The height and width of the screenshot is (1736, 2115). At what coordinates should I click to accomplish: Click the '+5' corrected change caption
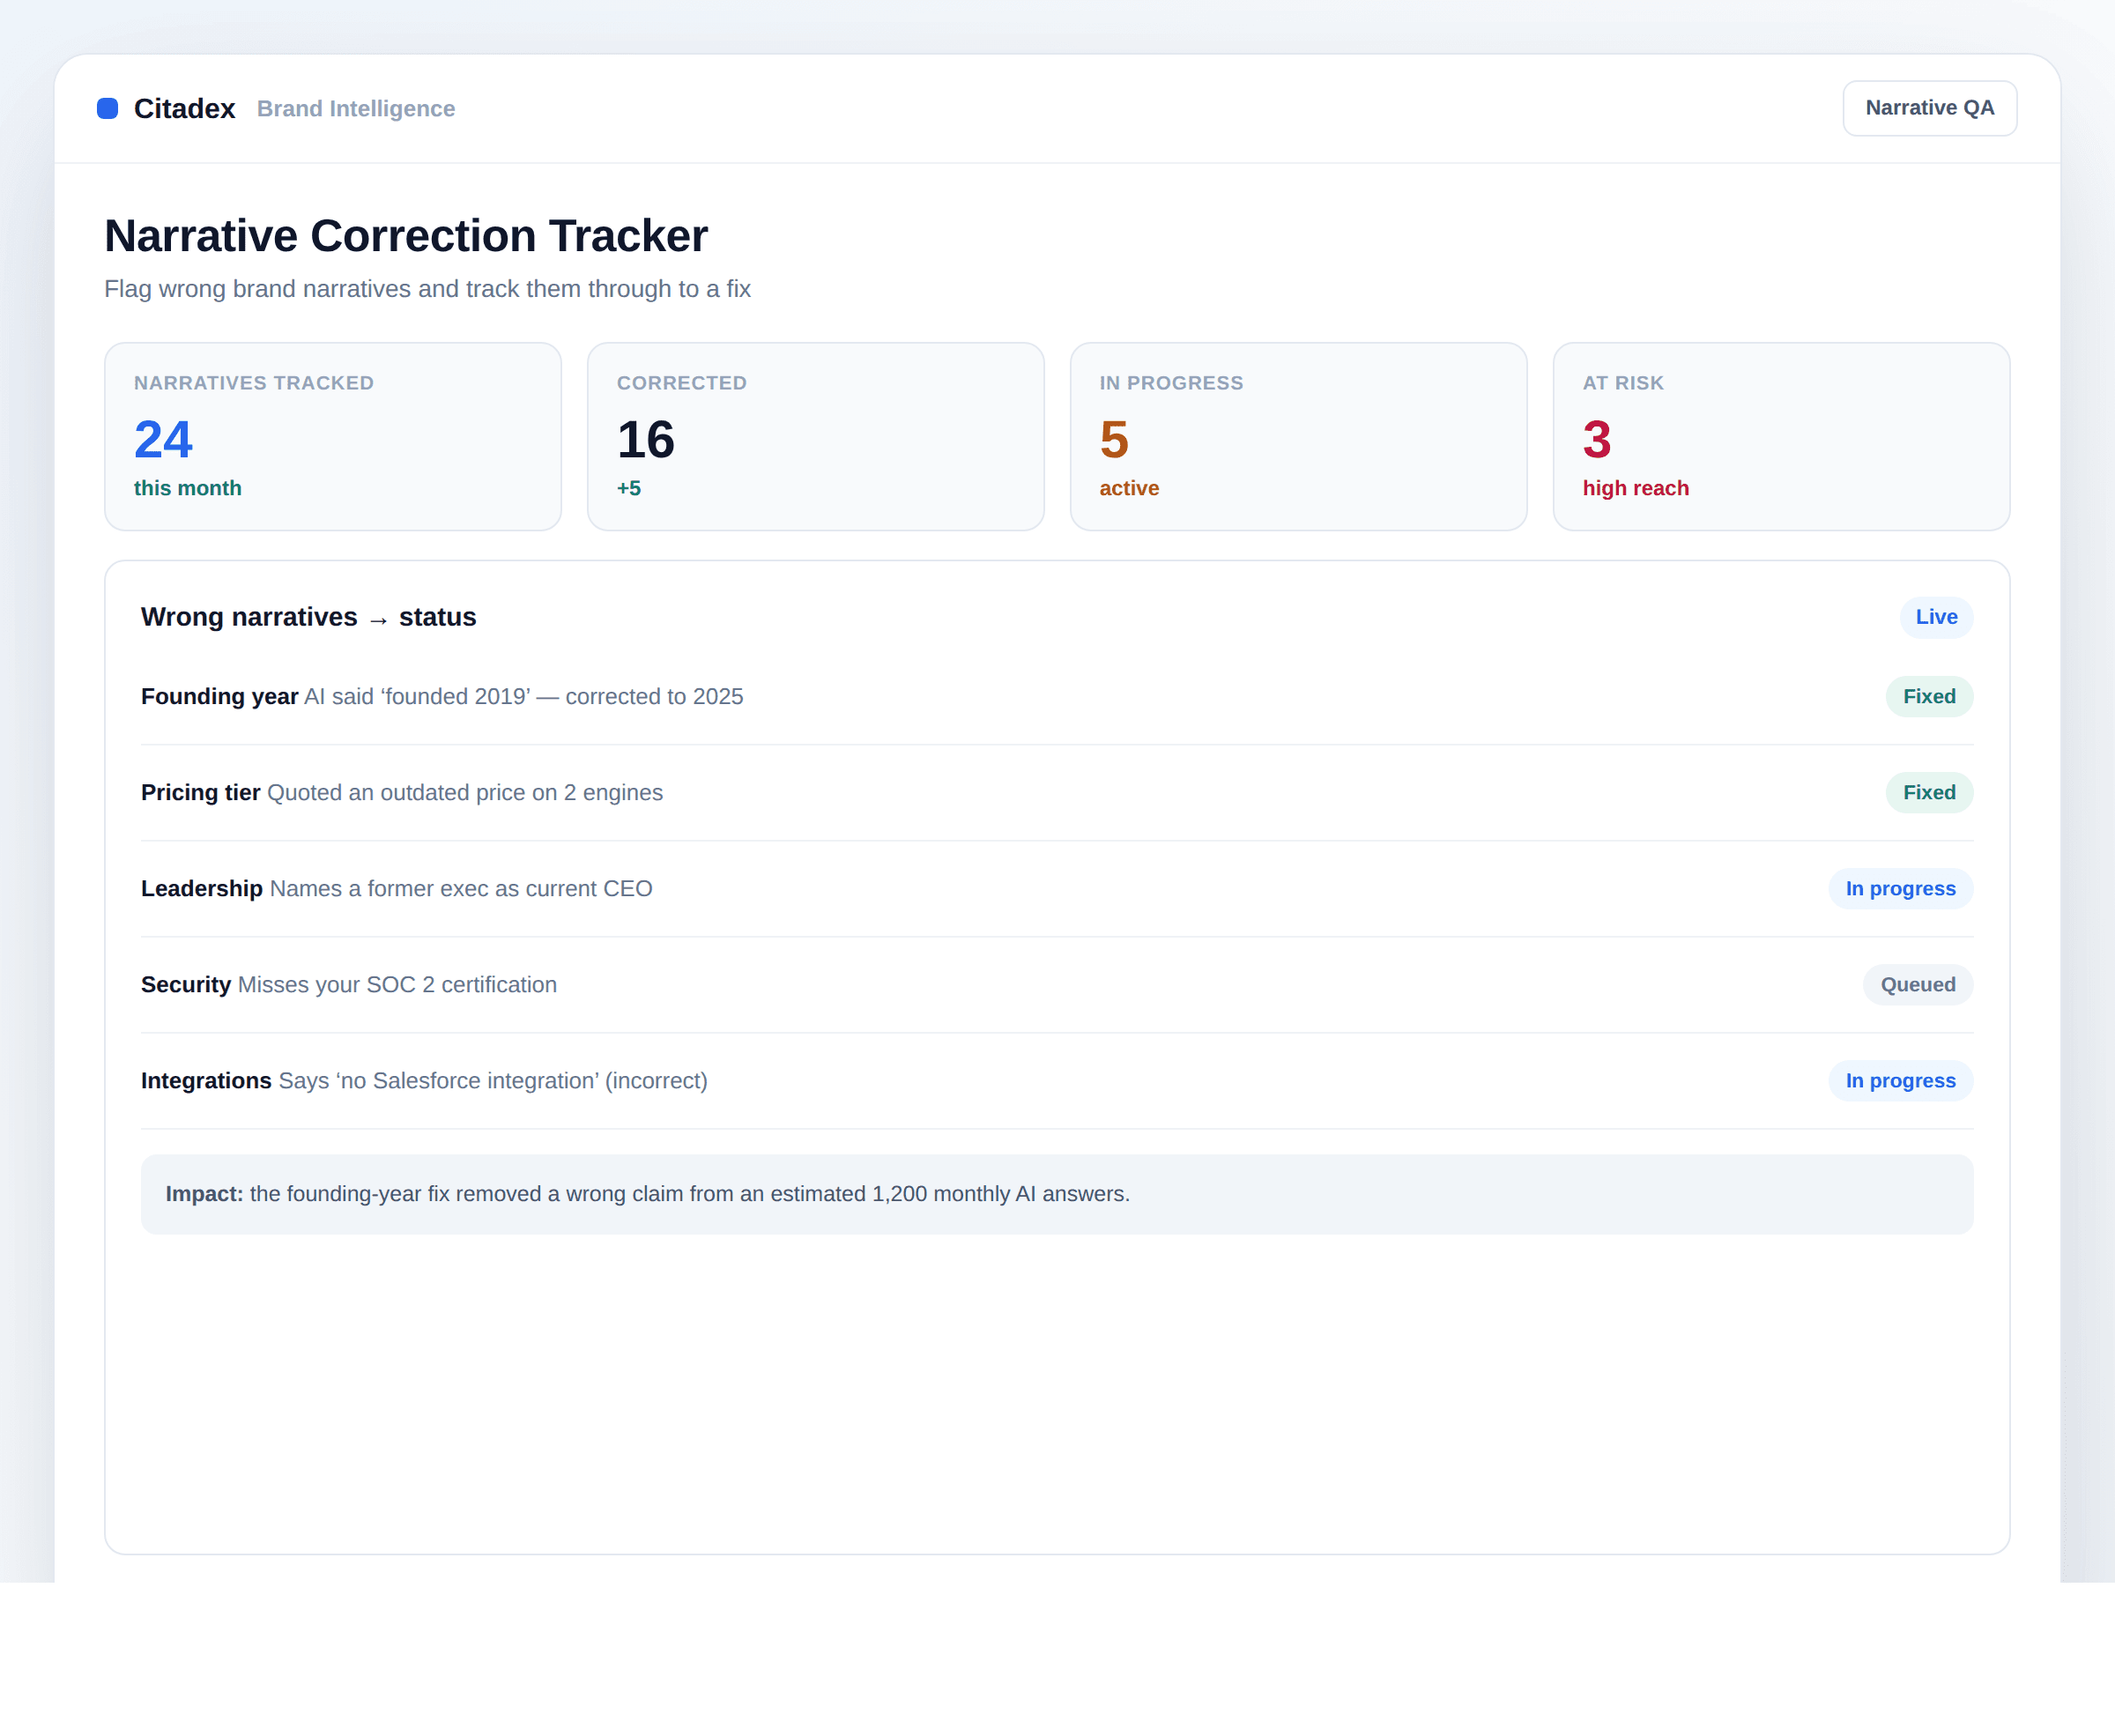pyautogui.click(x=629, y=488)
